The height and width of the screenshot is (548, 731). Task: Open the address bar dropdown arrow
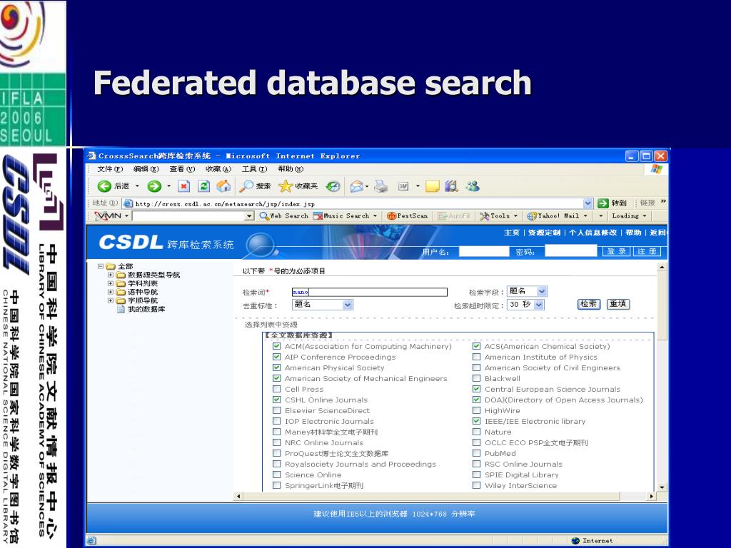pos(588,203)
